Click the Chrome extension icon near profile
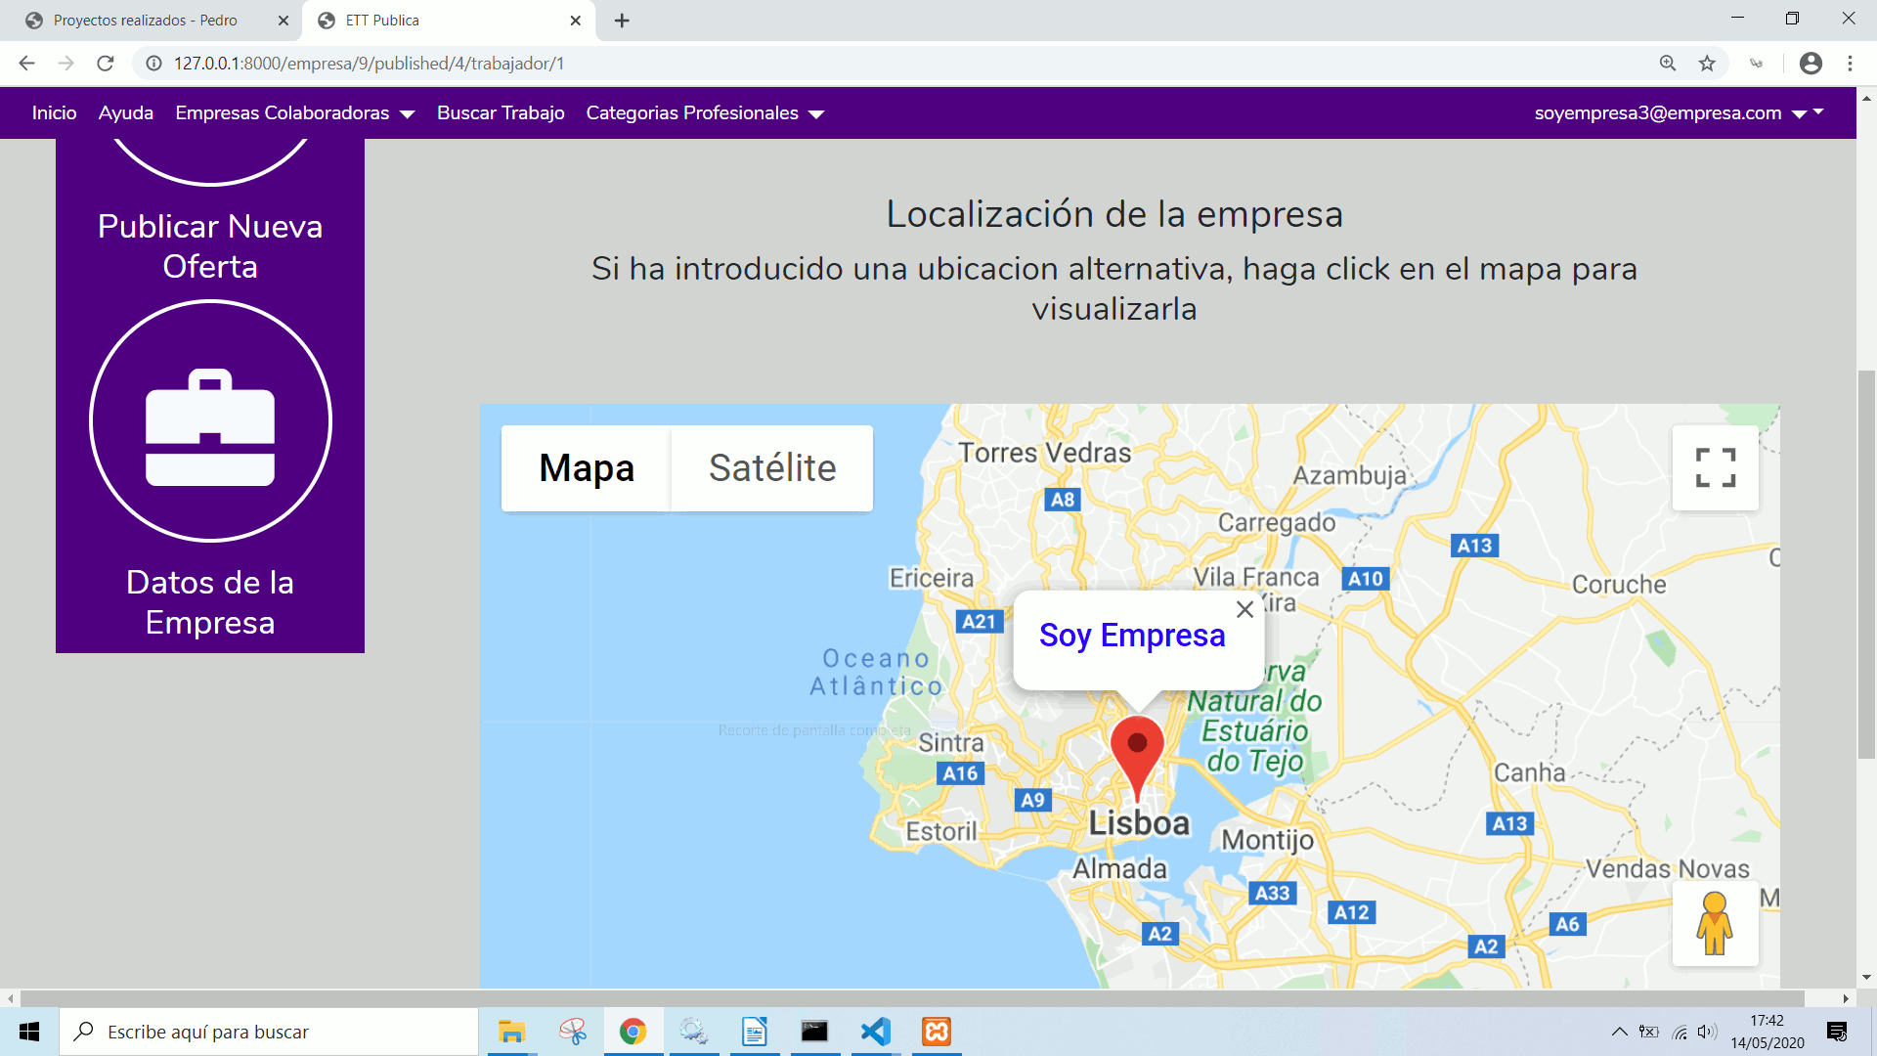 coord(1757,64)
